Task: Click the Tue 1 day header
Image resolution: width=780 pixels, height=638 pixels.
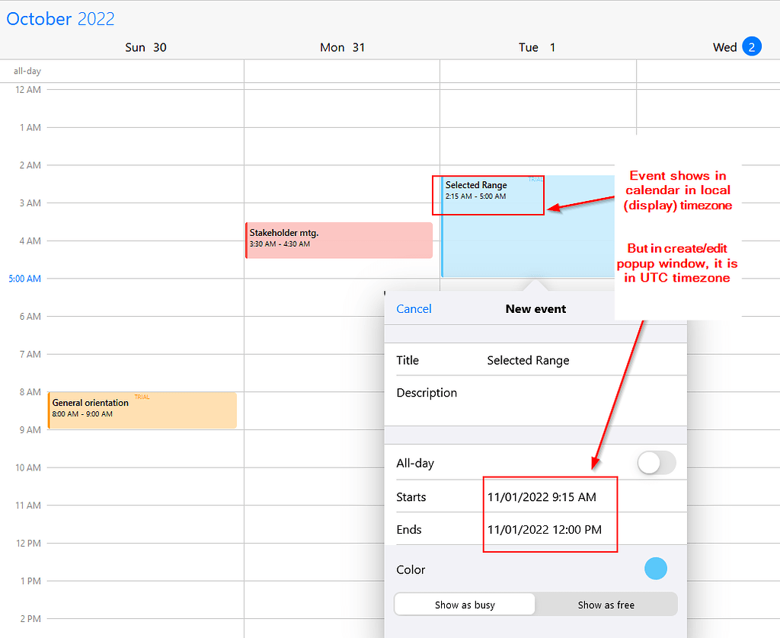Action: coord(538,46)
